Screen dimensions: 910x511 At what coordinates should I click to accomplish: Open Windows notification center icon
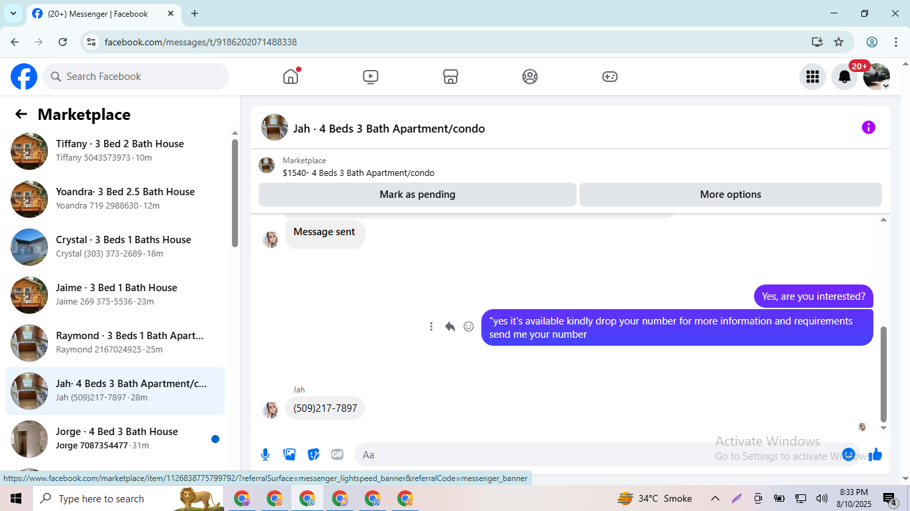(x=891, y=498)
